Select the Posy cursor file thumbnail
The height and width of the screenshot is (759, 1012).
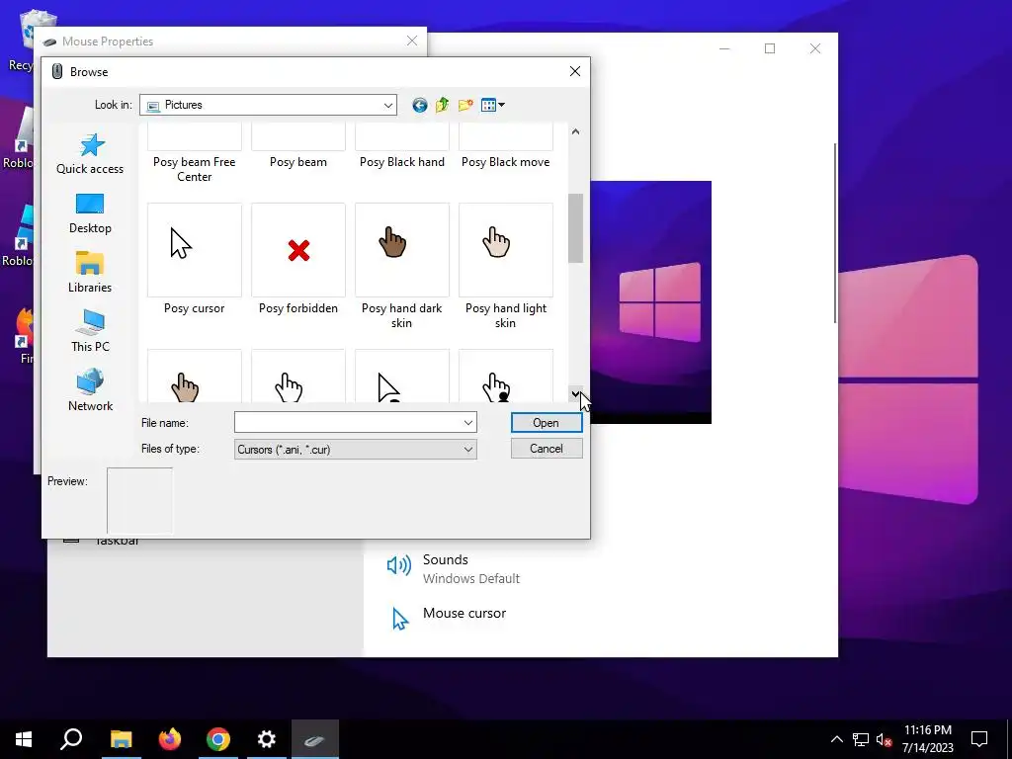[195, 250]
